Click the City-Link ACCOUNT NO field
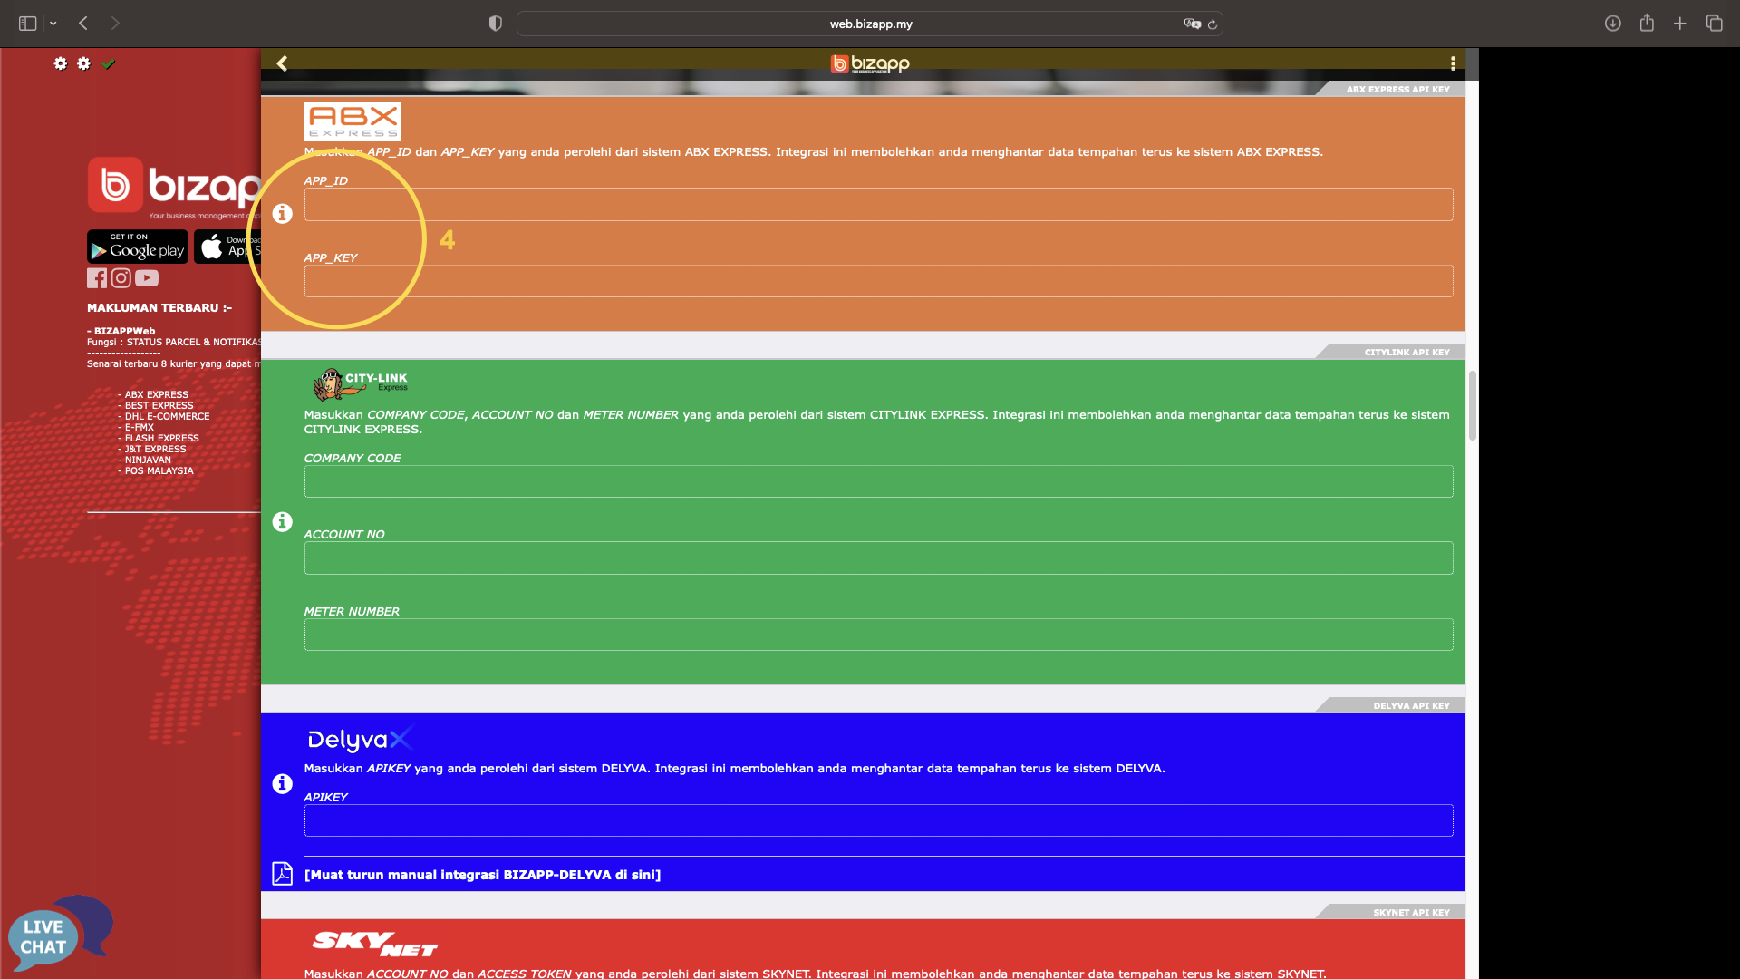 coord(878,557)
